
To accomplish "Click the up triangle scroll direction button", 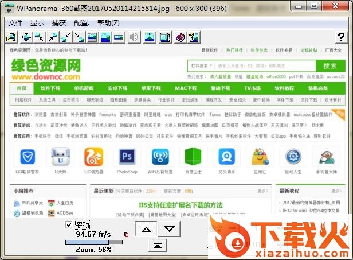I will (x=146, y=229).
